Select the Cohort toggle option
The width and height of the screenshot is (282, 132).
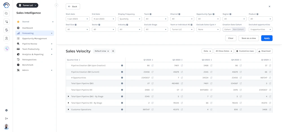tap(227, 29)
